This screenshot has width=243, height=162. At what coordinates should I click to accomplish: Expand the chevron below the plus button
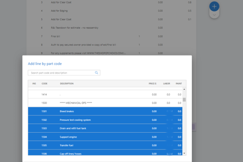pos(215,15)
